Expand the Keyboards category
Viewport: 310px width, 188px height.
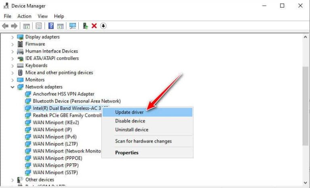[x=13, y=66]
